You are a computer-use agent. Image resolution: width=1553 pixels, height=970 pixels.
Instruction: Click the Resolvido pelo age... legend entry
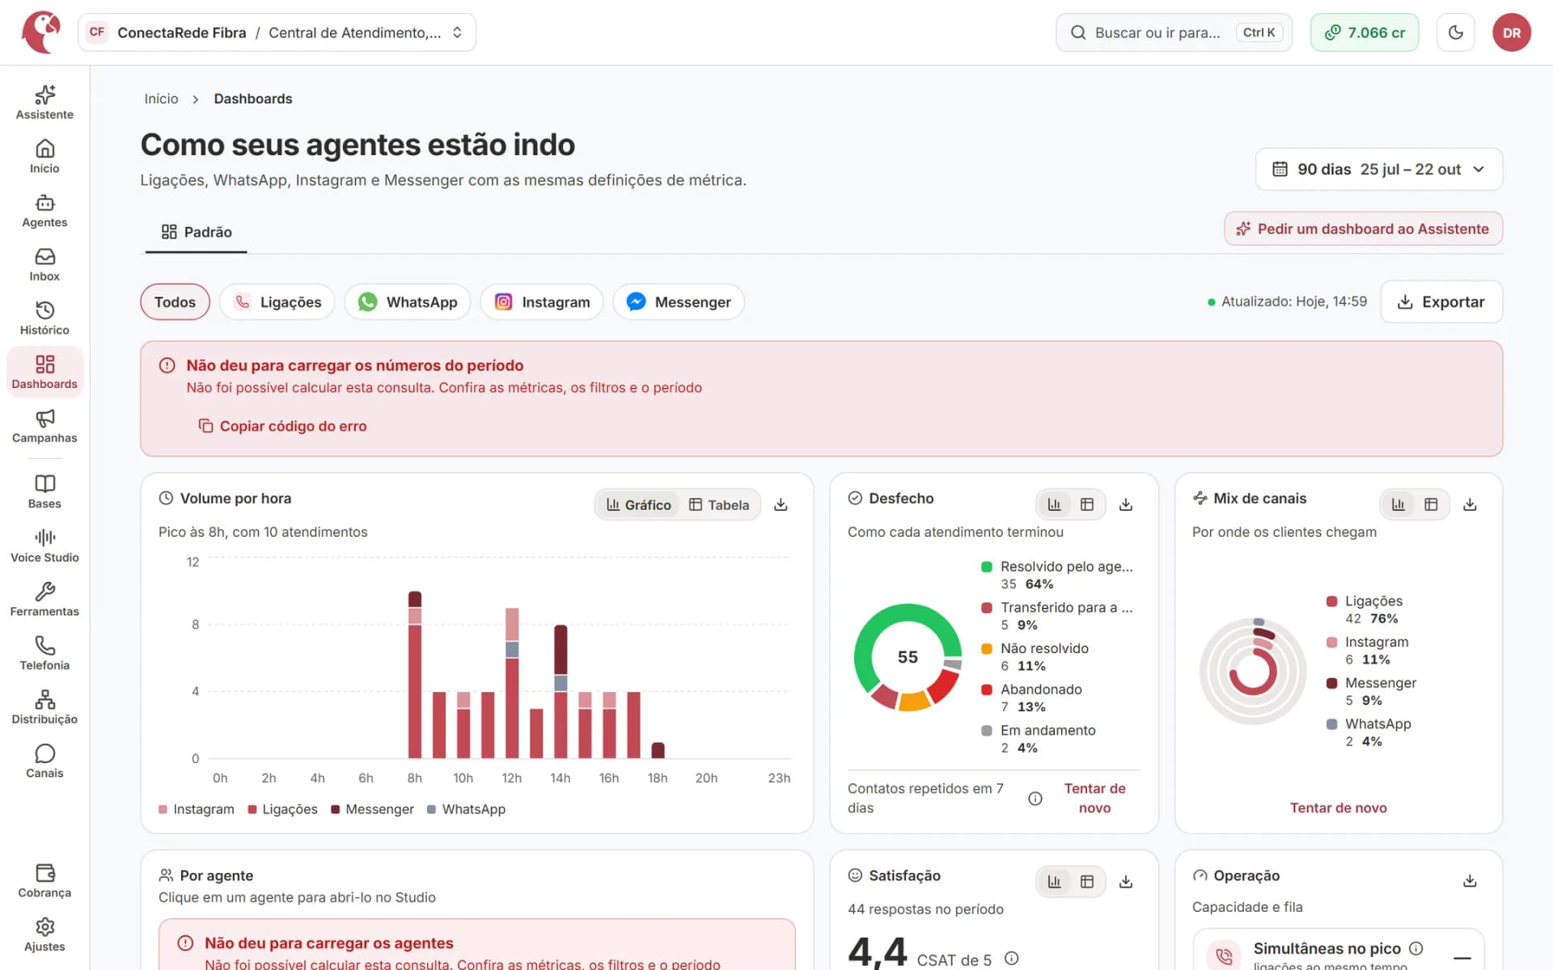click(1057, 575)
